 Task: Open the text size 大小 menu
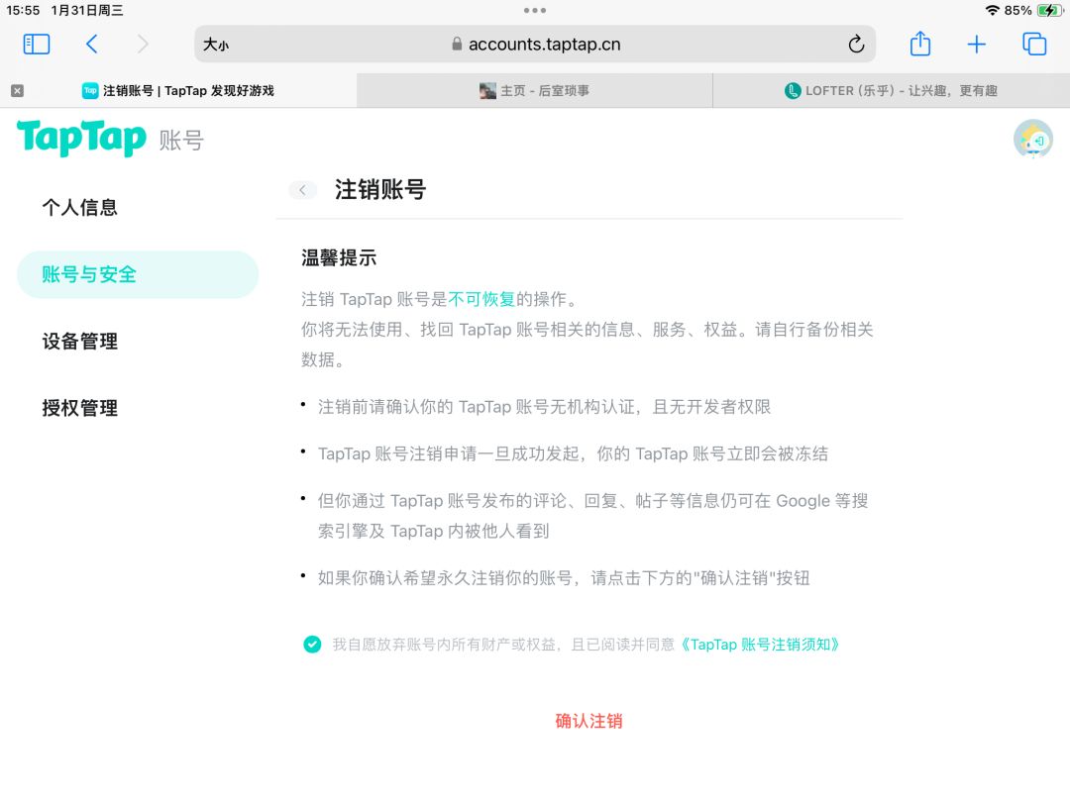pos(216,45)
